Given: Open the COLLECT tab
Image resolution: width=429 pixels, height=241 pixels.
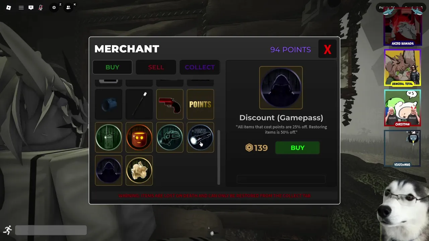Looking at the screenshot, I should (x=200, y=67).
